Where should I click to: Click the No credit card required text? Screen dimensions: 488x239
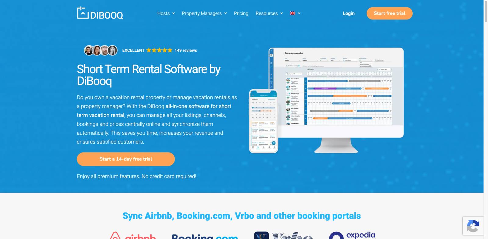169,176
